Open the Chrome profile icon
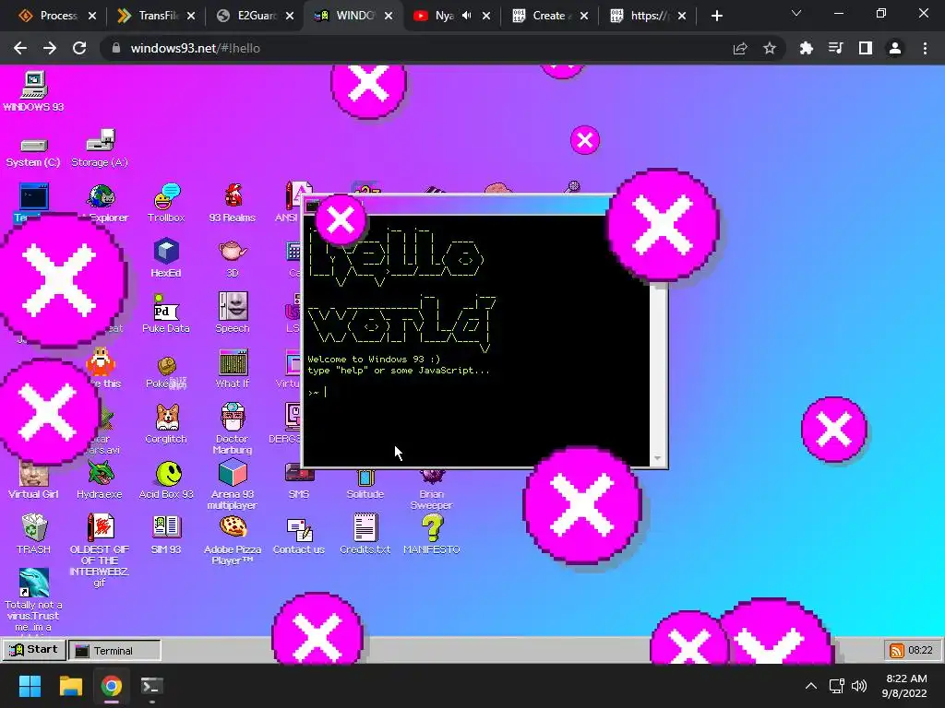 pos(895,48)
